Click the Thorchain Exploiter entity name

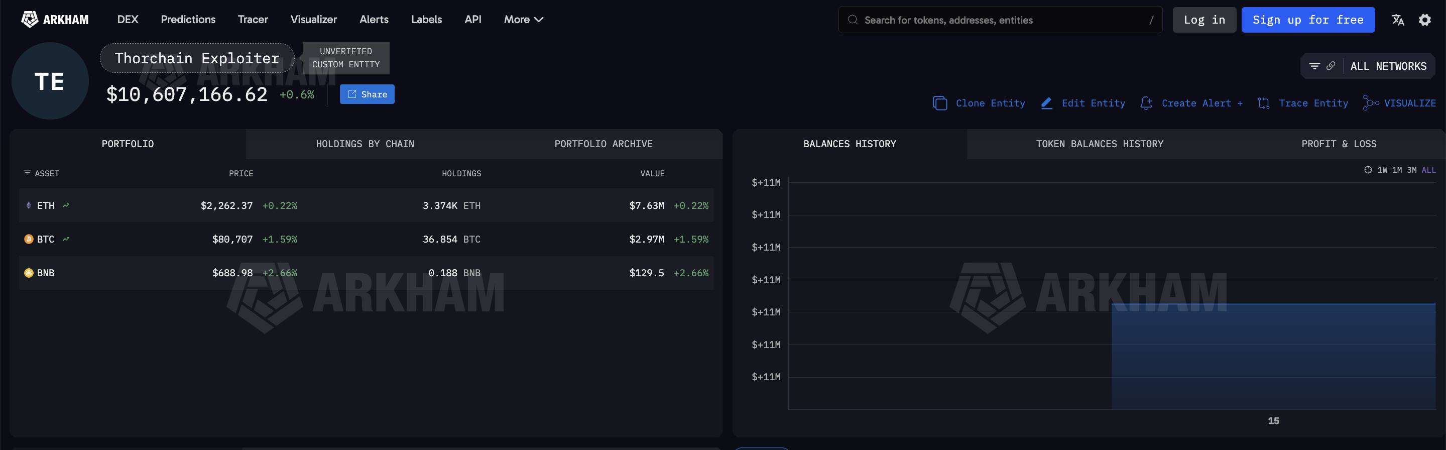(x=197, y=58)
